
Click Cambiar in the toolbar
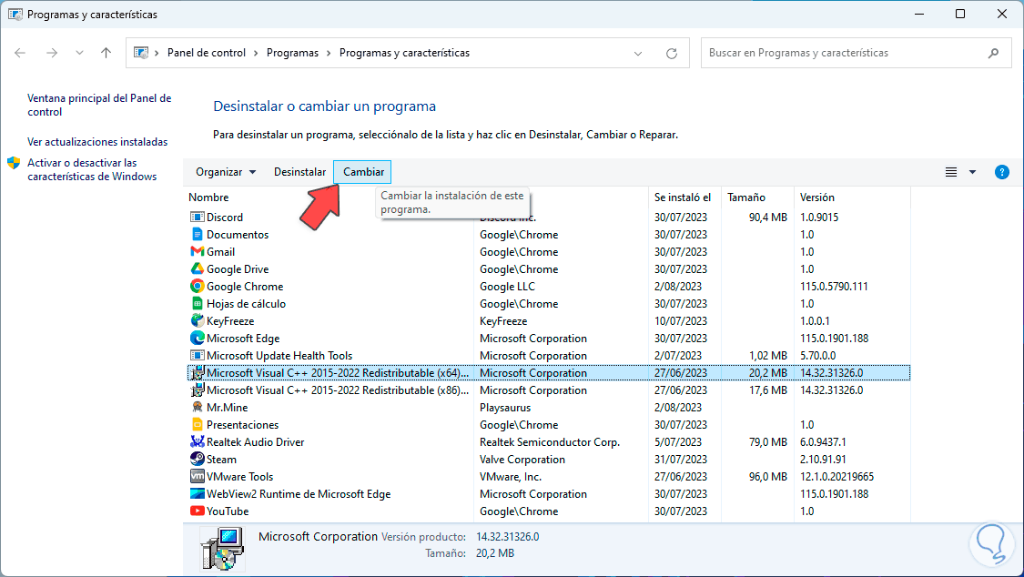pos(363,172)
